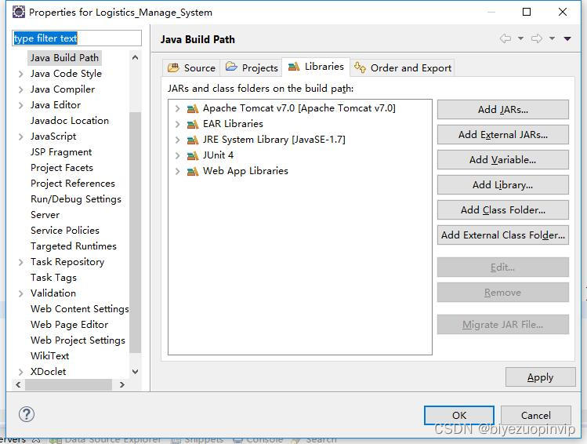587x444 pixels.
Task: Click the Add Library button
Action: 502,185
